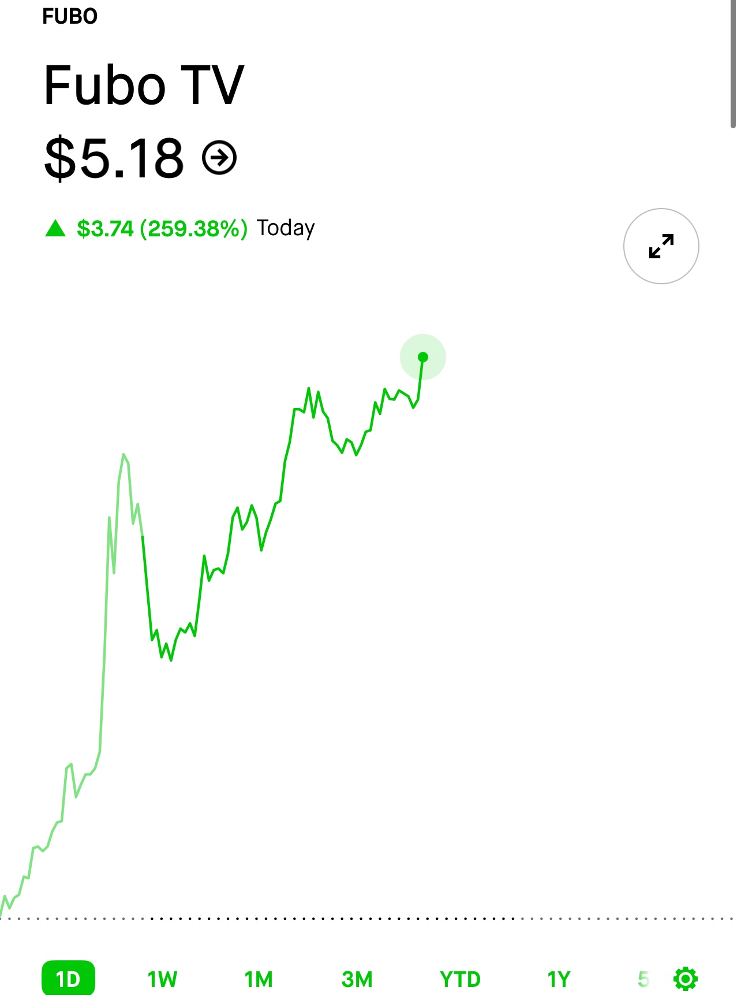Tap the Fubo TV company name

pos(144,85)
